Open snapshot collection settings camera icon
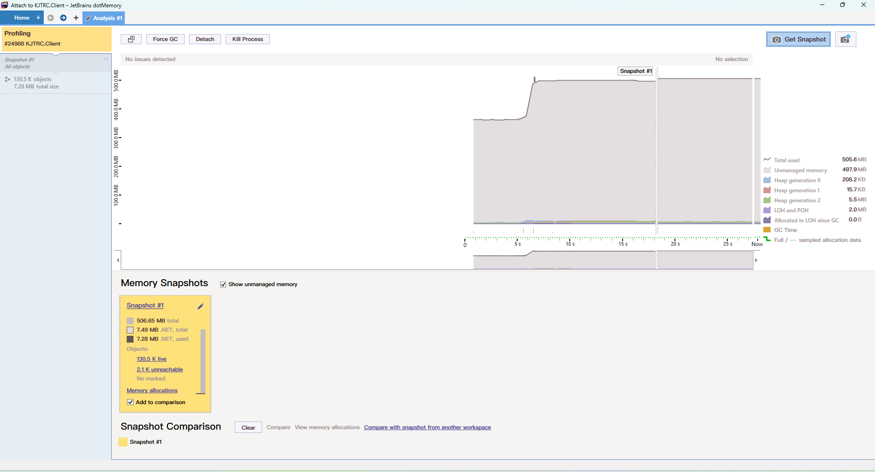 click(x=846, y=39)
